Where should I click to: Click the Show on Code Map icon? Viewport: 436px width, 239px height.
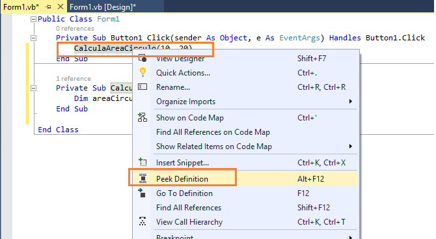(143, 117)
